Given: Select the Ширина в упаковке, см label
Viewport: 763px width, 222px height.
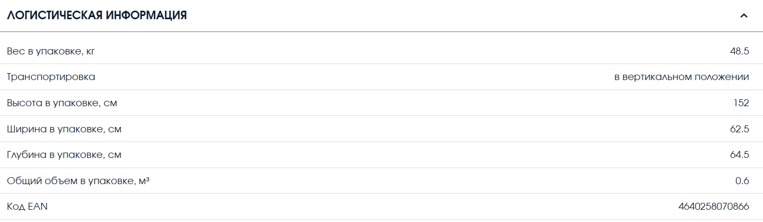Looking at the screenshot, I should (61, 129).
